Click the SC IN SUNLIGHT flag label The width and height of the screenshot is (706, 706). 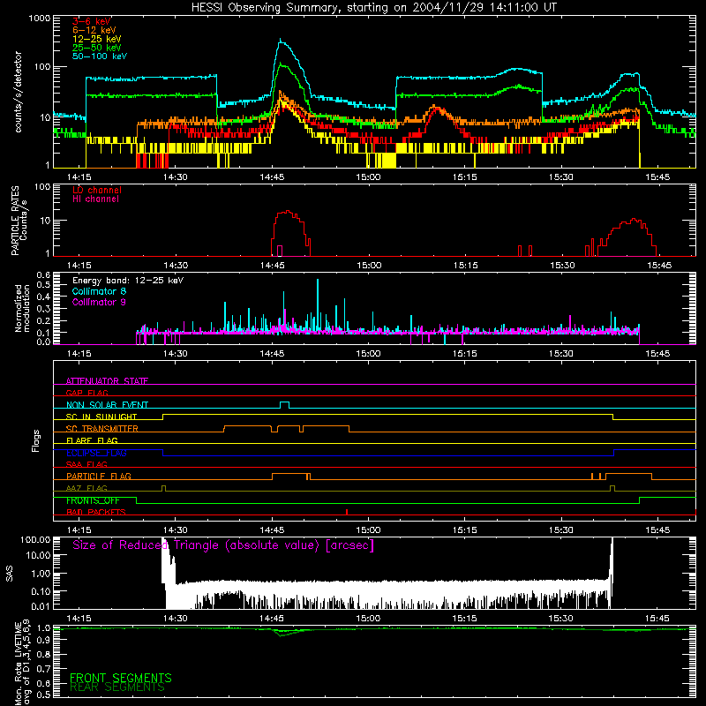101,417
